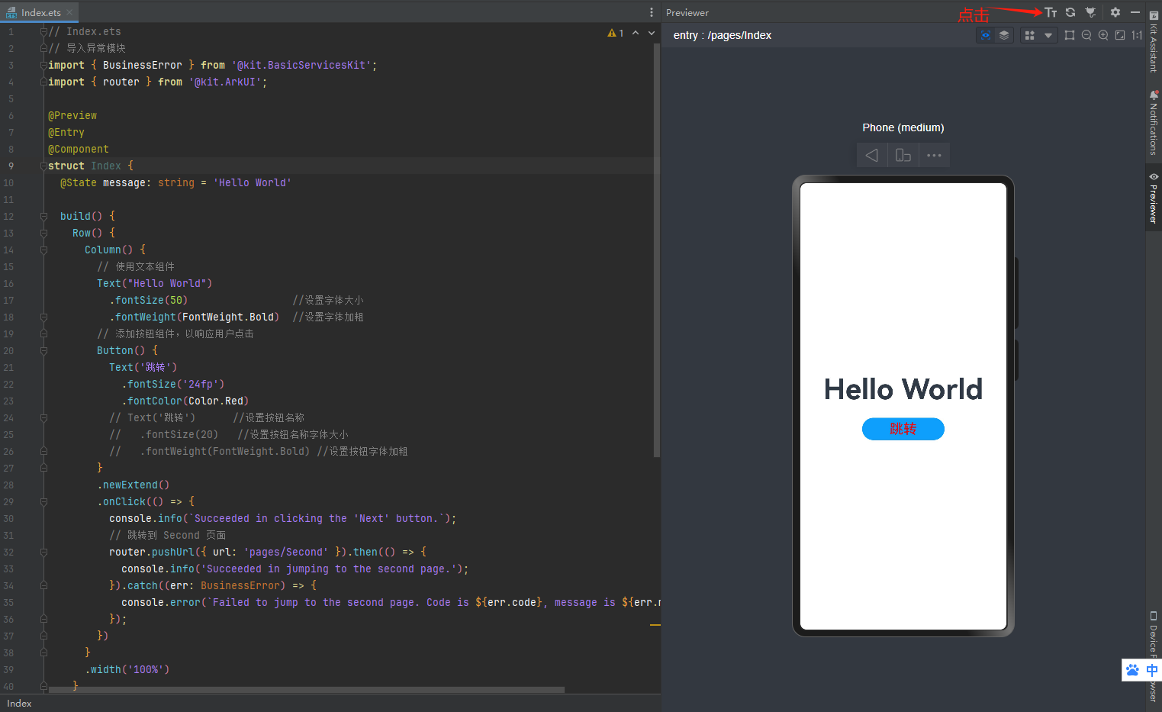Refresh the Previewer with reload icon
Screen dimensions: 1162x712
click(1070, 12)
